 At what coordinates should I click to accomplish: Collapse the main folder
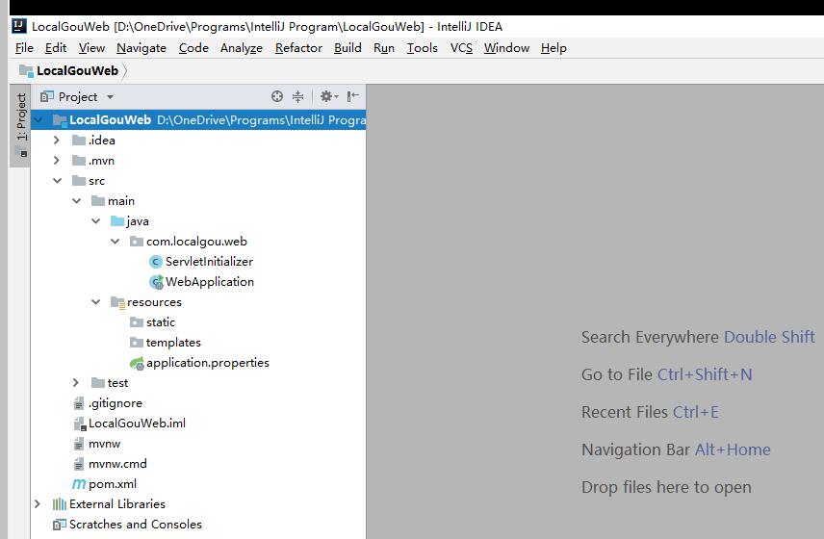click(x=77, y=201)
